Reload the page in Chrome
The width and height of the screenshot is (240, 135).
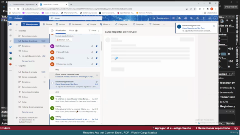pos(18,9)
